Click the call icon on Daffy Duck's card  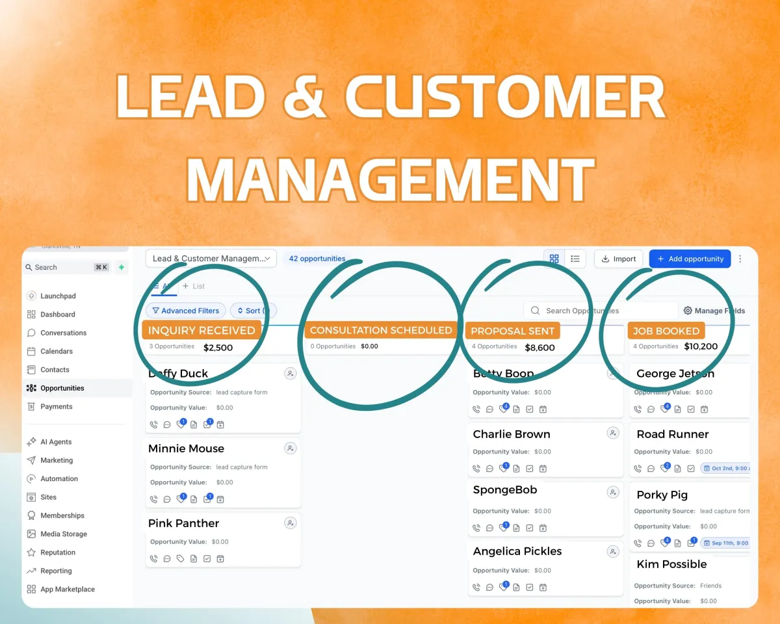[154, 424]
